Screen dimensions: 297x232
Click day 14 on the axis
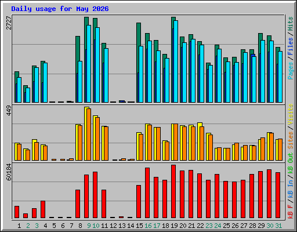[131, 226]
